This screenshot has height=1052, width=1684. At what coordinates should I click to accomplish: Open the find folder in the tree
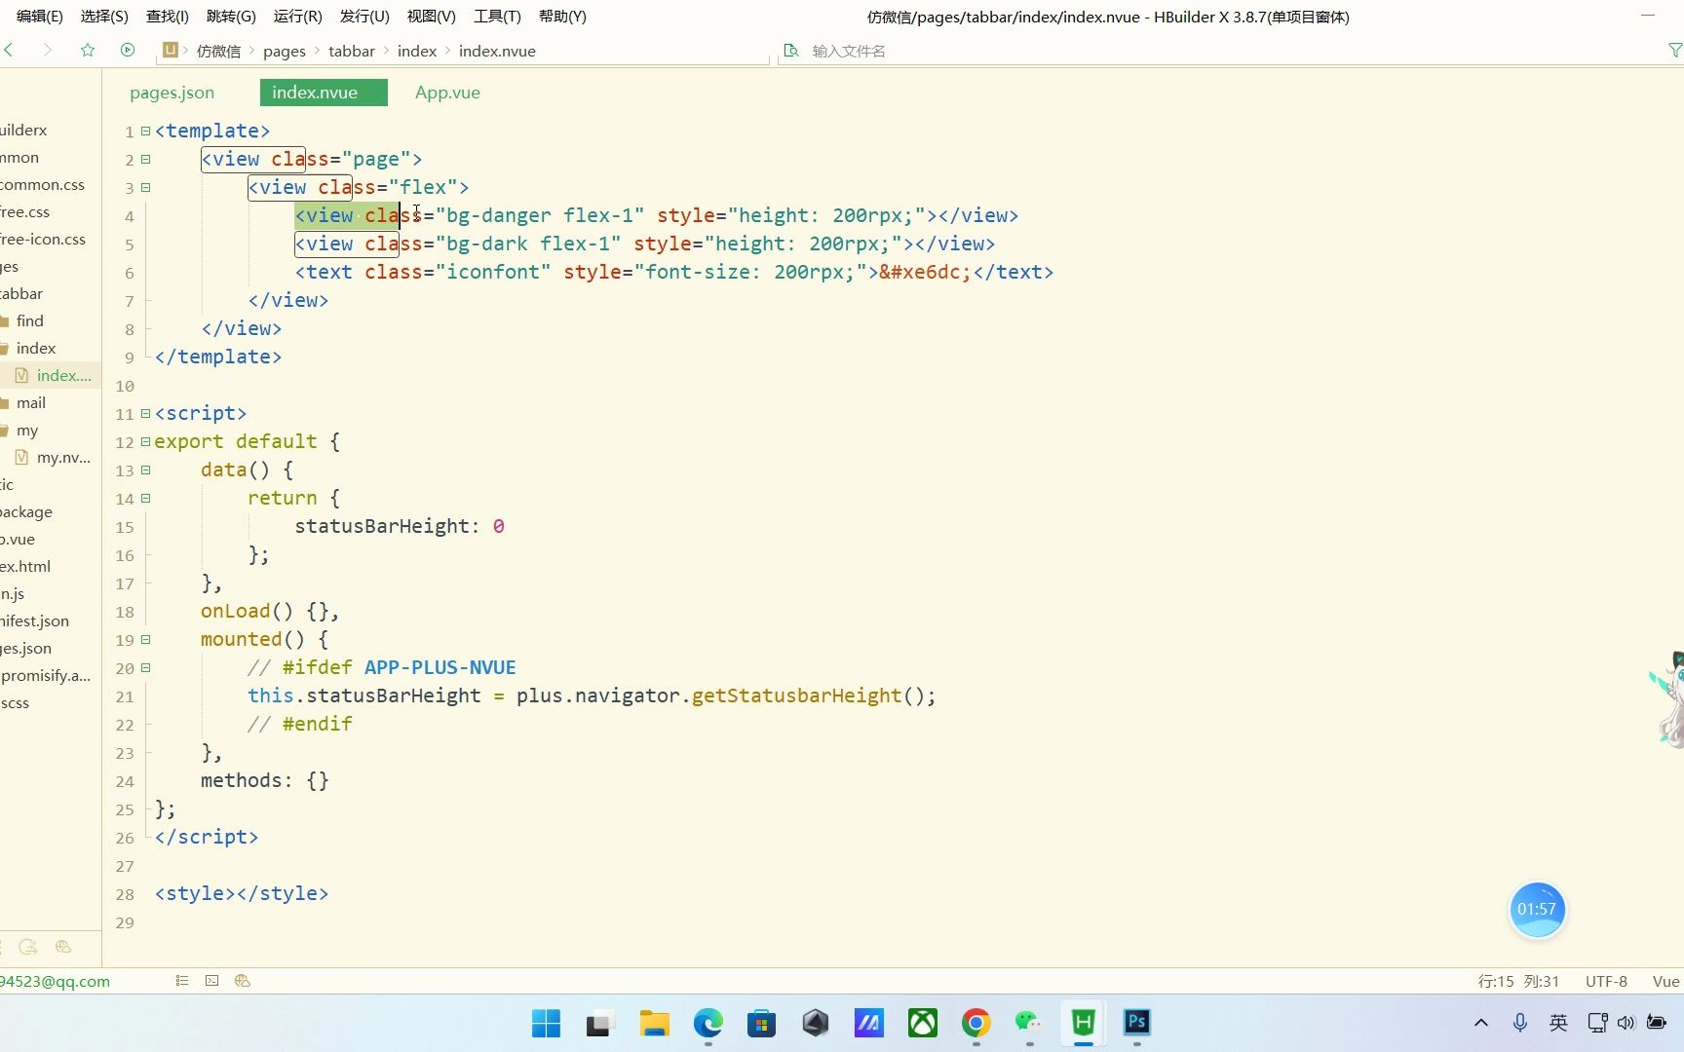pyautogui.click(x=30, y=320)
